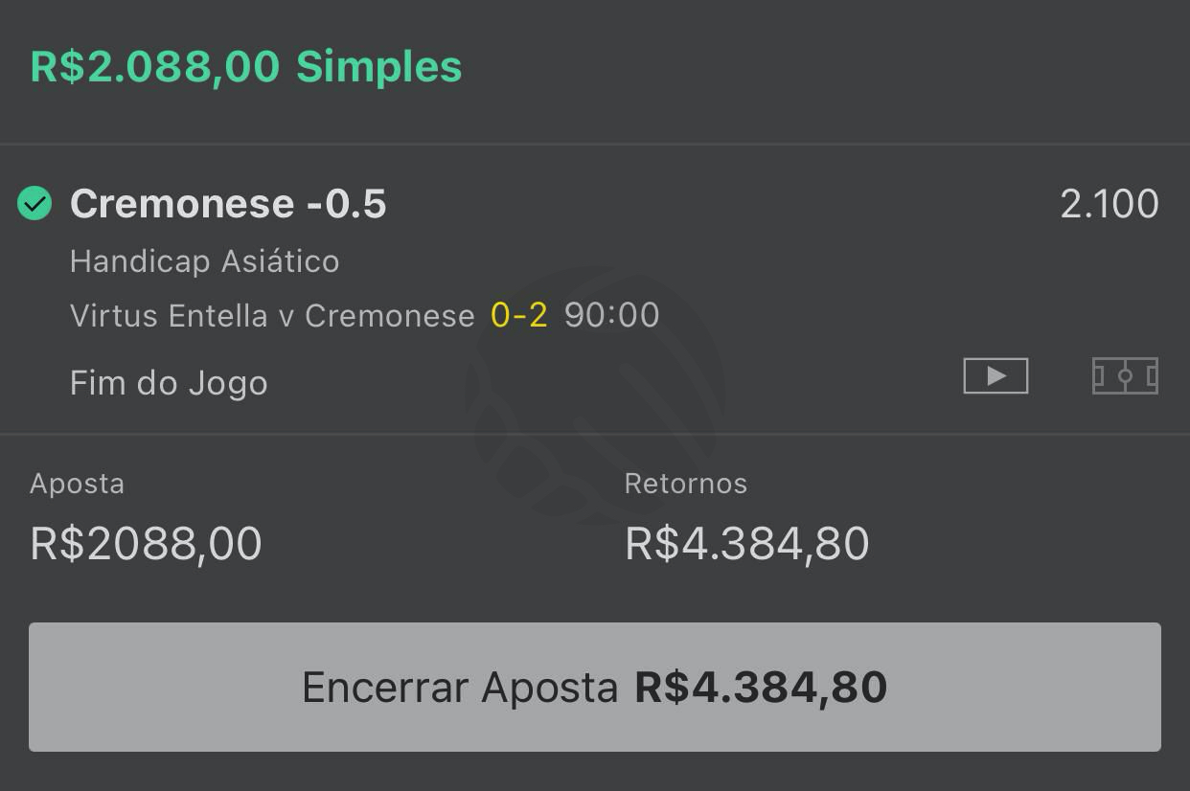Select the R$4.384,80 returns amount
Screen dimensions: 1190x791
747,544
